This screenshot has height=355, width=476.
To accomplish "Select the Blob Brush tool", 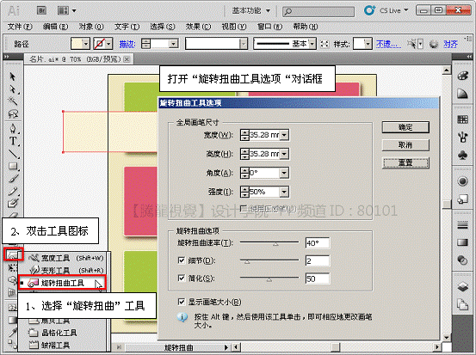I will 12,203.
